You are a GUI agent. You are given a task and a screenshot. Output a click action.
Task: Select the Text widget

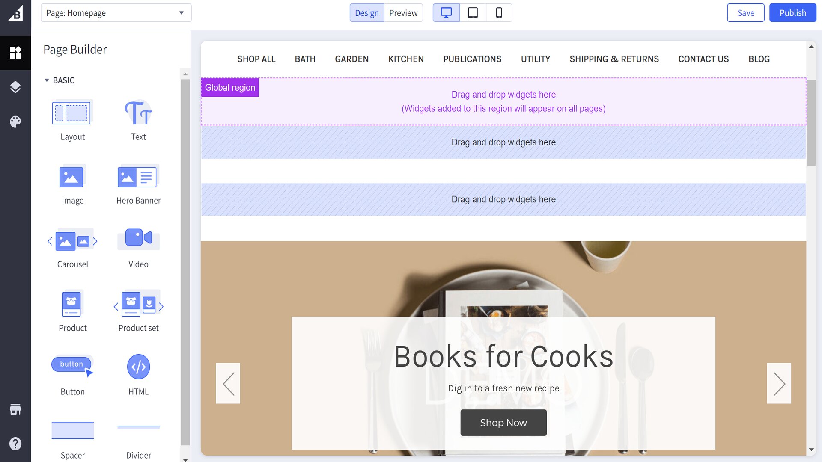[x=138, y=121]
